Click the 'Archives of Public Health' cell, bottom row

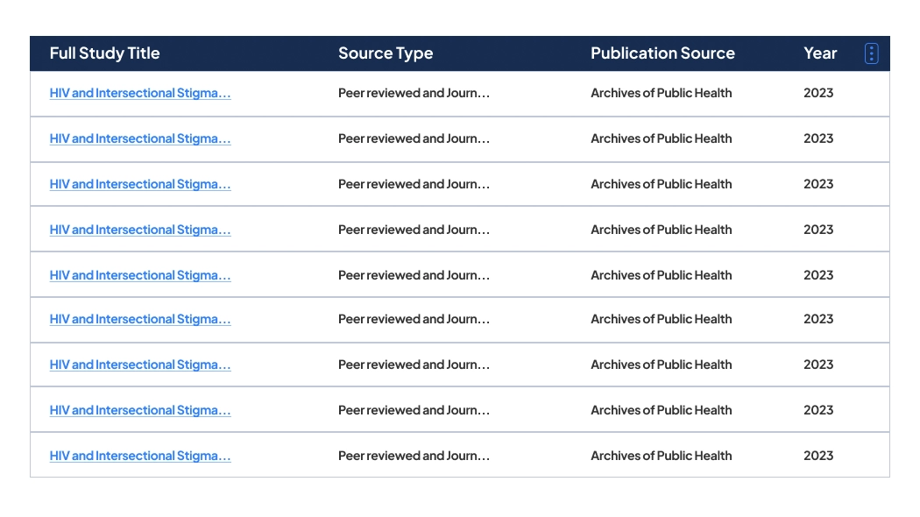pos(661,455)
